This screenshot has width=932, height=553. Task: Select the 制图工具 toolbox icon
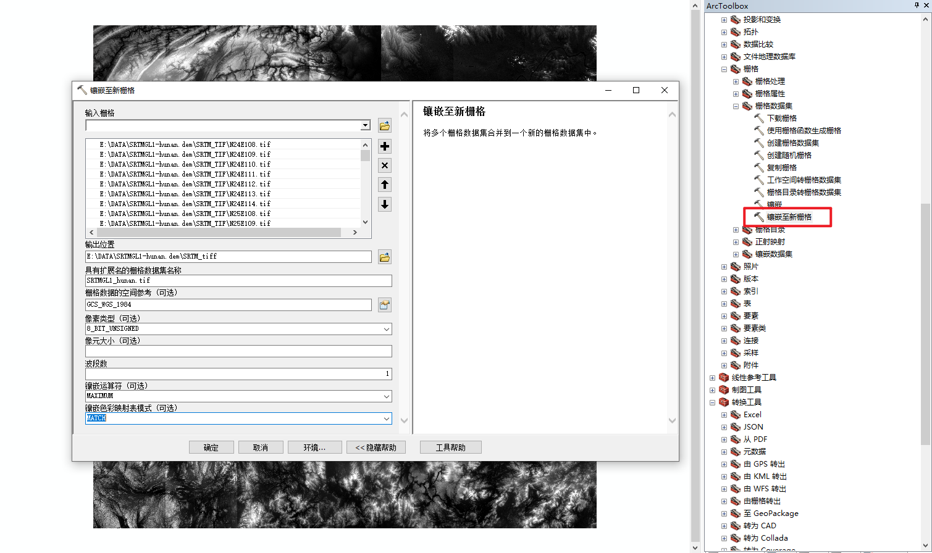pos(724,389)
